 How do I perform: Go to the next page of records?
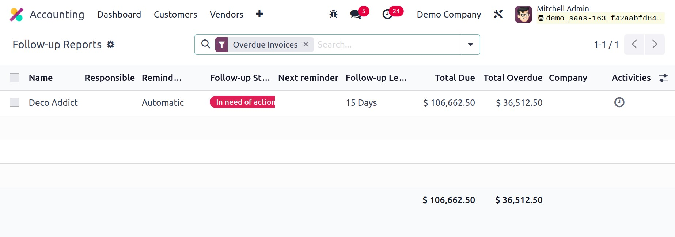(655, 45)
